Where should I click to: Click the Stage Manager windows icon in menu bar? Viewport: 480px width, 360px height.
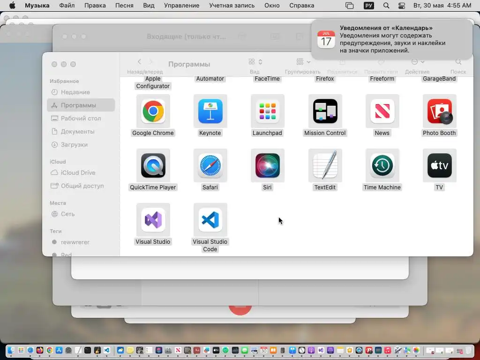349,6
